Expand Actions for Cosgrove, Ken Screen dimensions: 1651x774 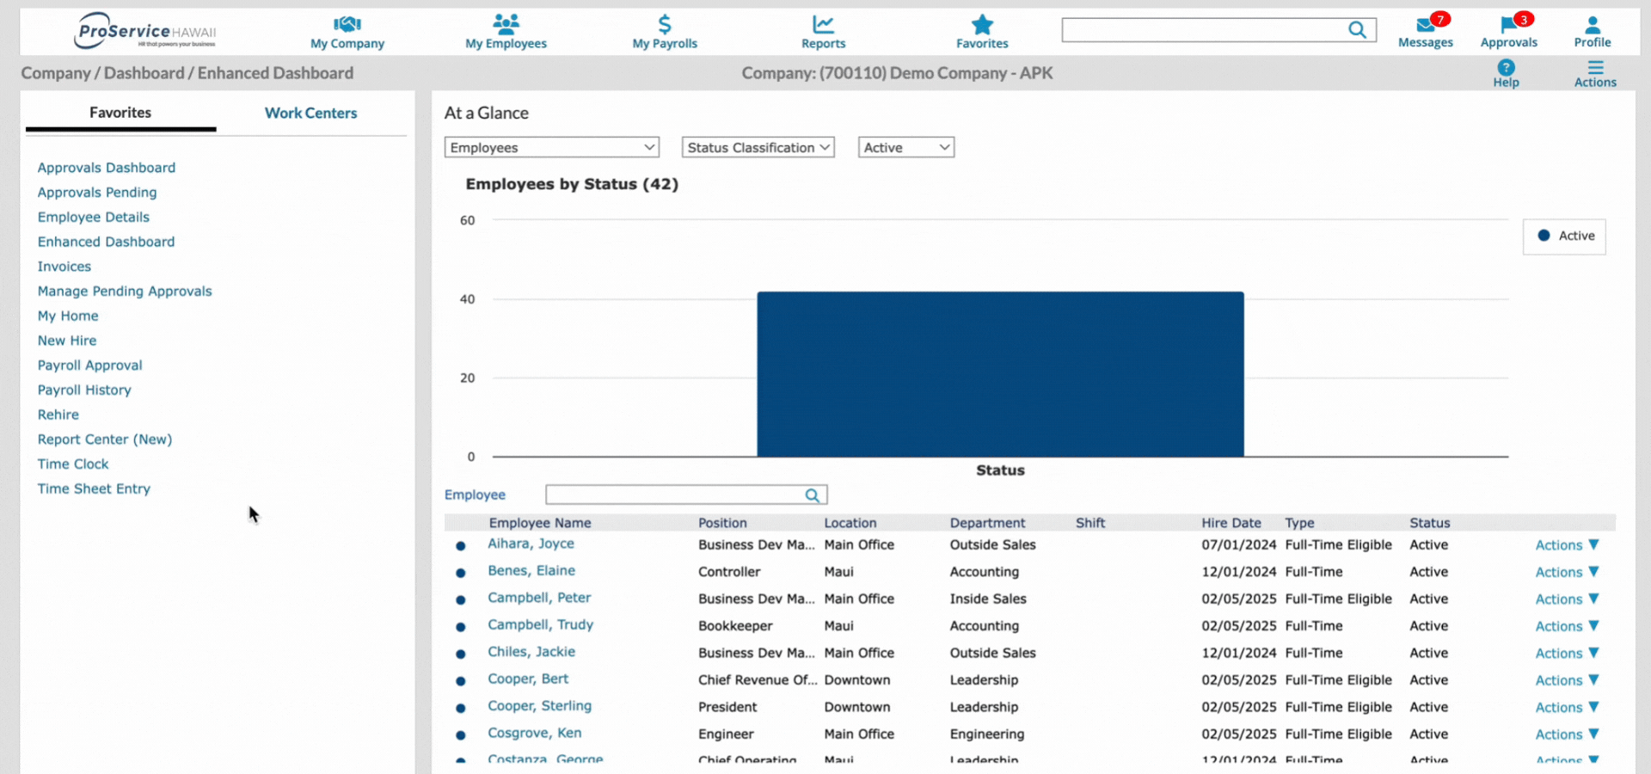tap(1567, 734)
